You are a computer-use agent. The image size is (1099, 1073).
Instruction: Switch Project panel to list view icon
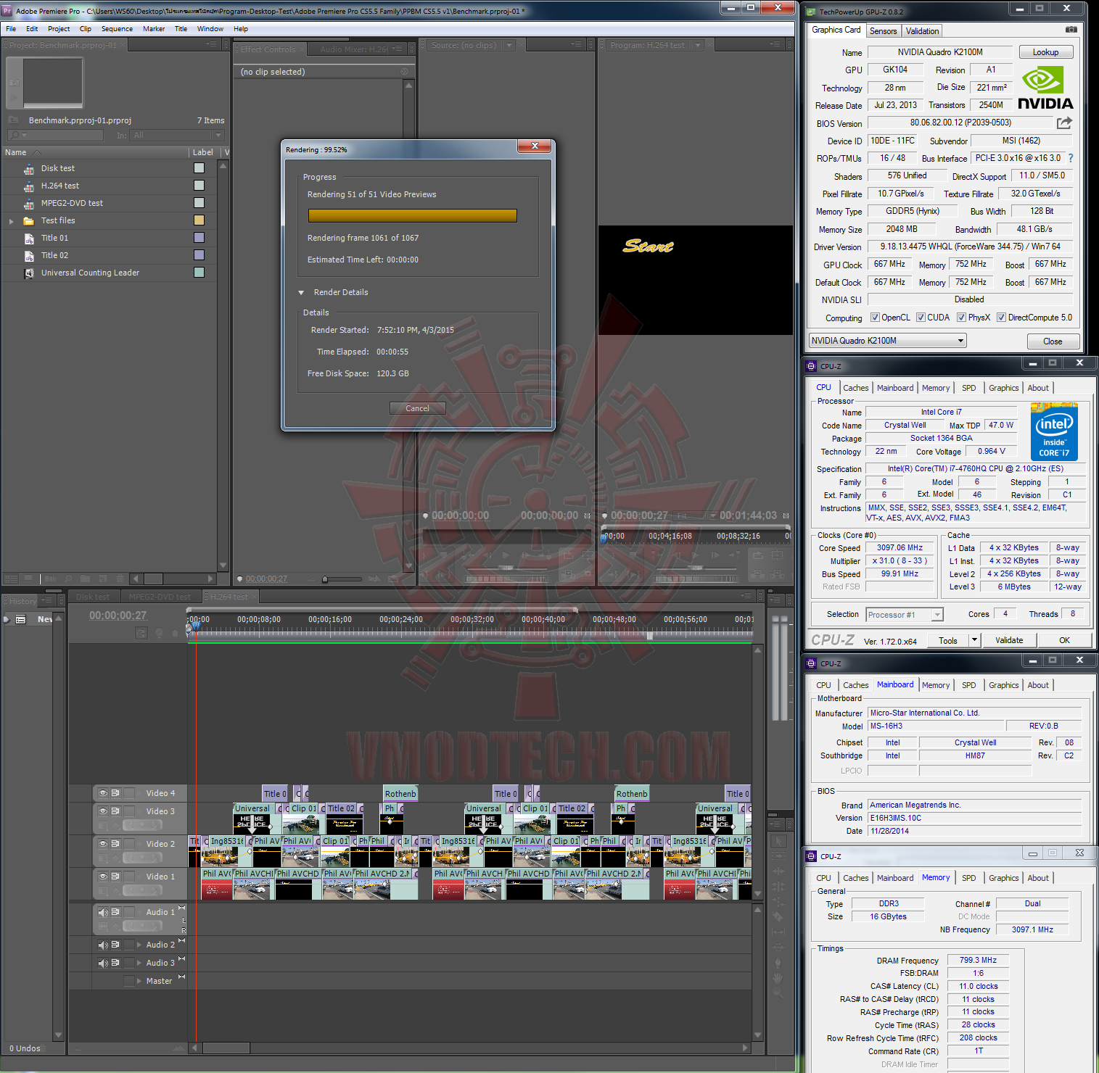pos(11,579)
